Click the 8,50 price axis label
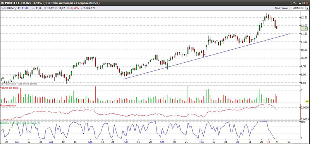310x144 pixels. coord(304,82)
